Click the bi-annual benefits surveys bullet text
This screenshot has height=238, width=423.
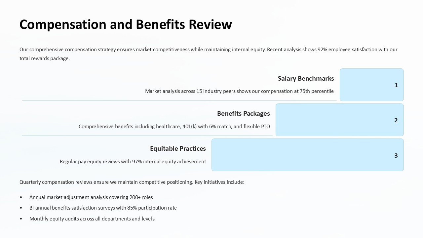[103, 208]
